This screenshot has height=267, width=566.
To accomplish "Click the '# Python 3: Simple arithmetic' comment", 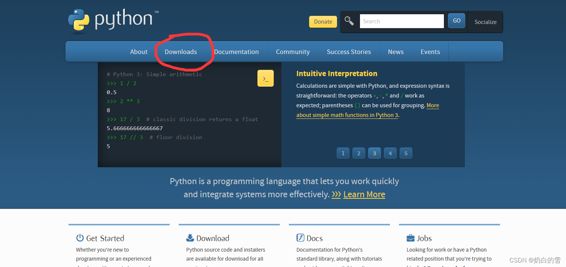I will coord(154,74).
